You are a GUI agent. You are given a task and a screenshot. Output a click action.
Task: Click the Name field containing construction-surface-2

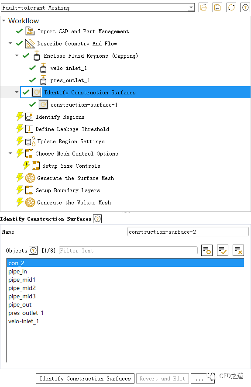coord(188,232)
